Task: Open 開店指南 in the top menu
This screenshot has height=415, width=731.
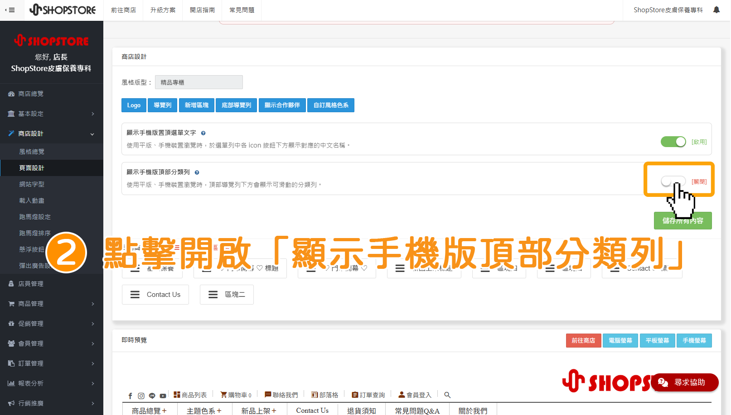Action: tap(202, 10)
